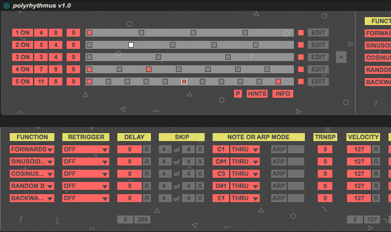Click the R button beside first delay value
Viewport: 391px width, 232px height.
coord(147,149)
